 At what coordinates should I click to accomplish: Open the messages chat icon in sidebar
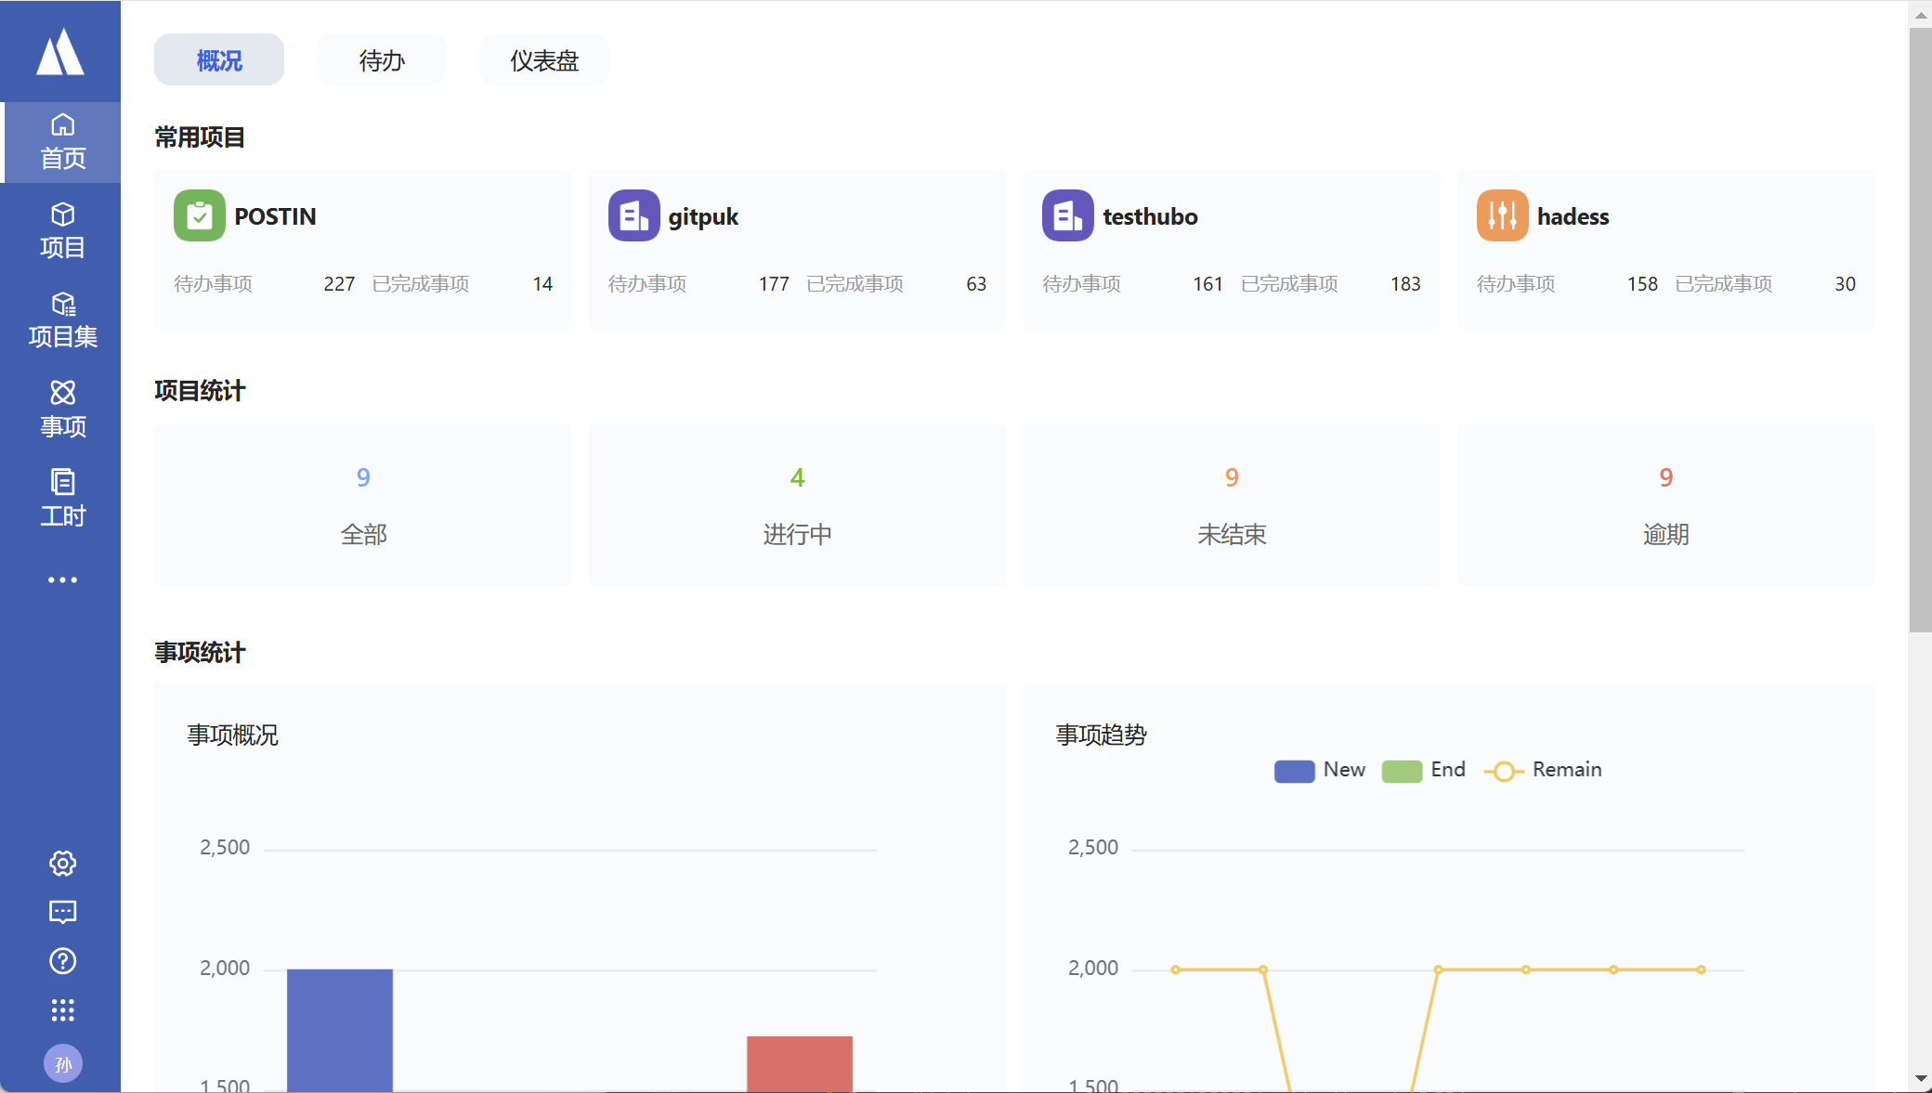[62, 912]
